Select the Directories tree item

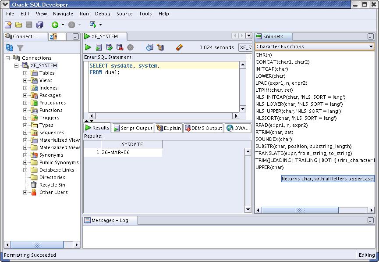pyautogui.click(x=52, y=177)
